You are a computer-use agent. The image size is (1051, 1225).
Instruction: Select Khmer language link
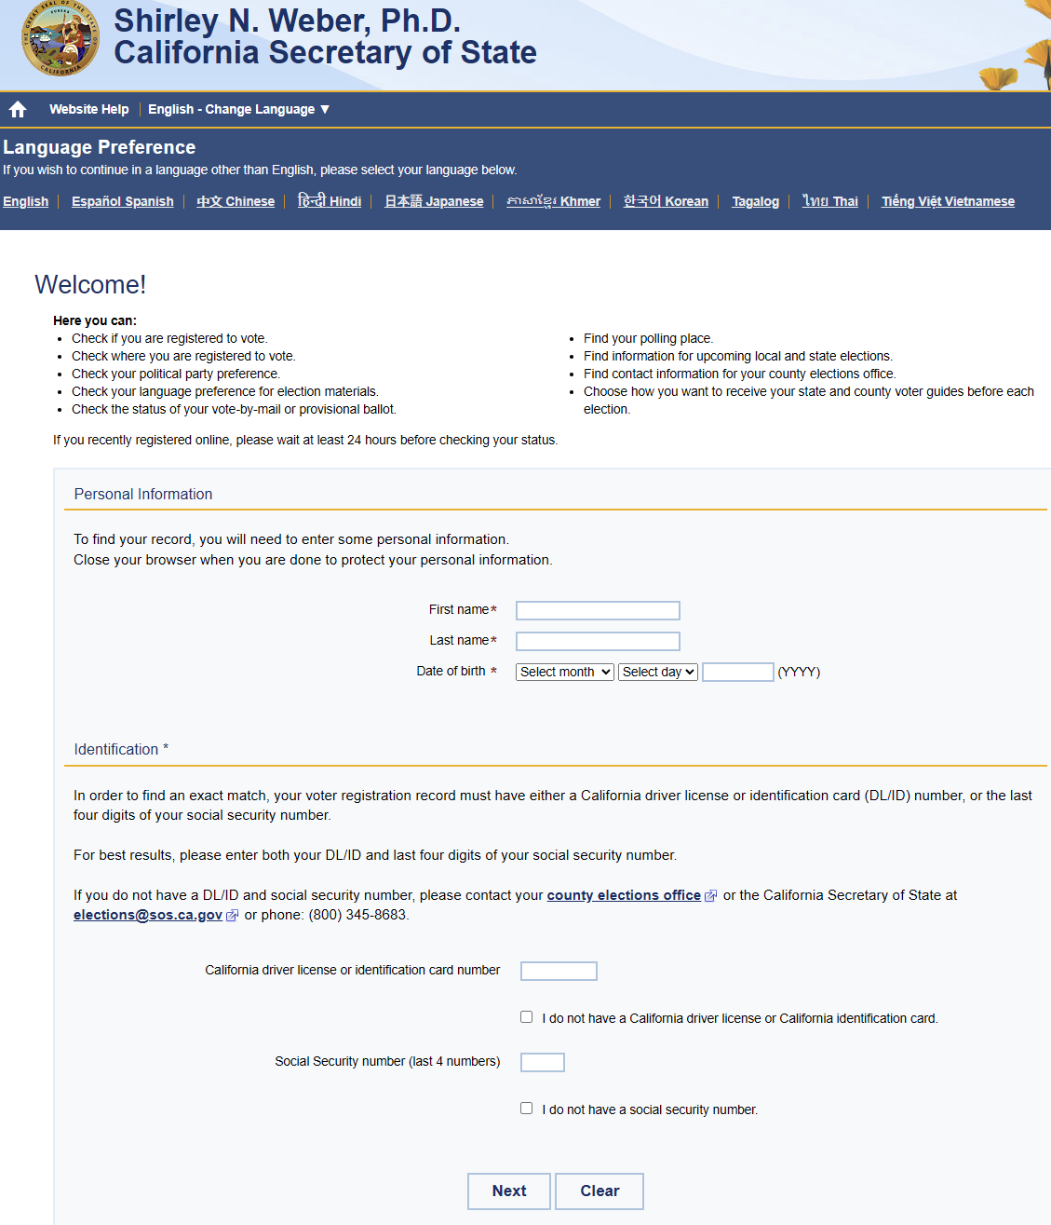click(x=554, y=201)
